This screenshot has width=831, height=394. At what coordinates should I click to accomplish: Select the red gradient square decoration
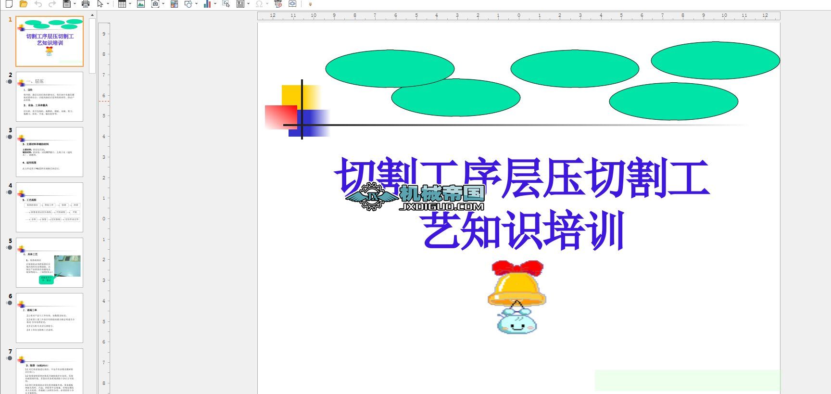[281, 117]
